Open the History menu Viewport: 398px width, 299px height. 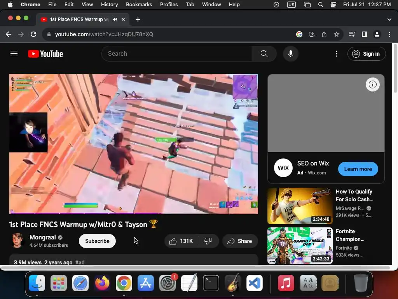pyautogui.click(x=109, y=4)
